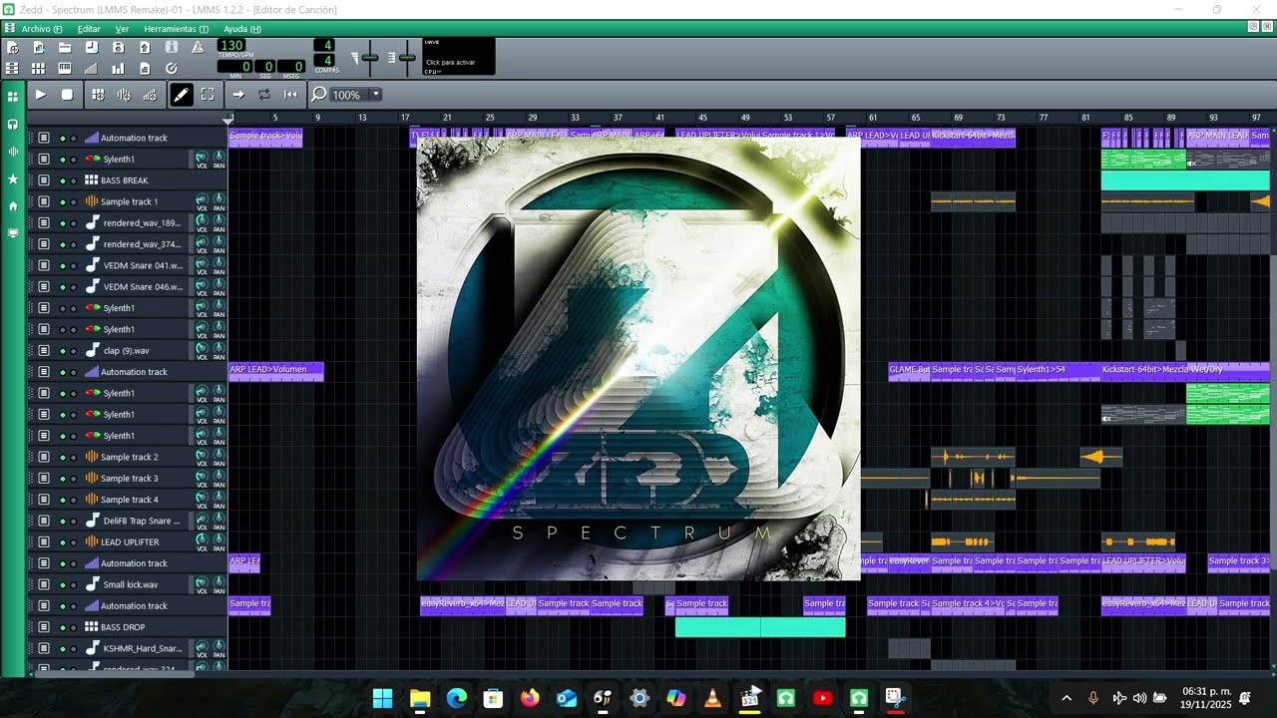Image resolution: width=1277 pixels, height=718 pixels.
Task: Click 'Click para activar' oscilloscope display
Action: coord(459,57)
